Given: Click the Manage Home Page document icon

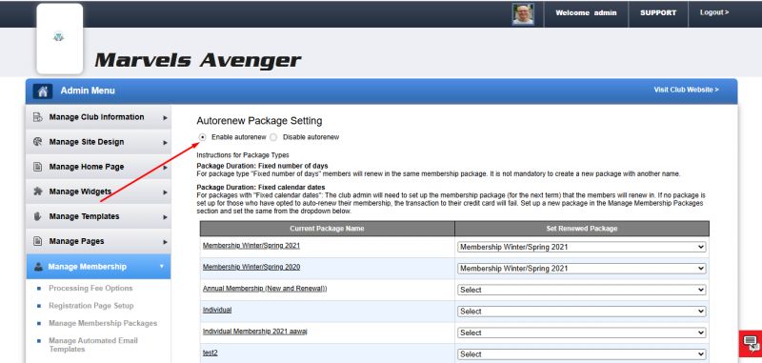Looking at the screenshot, I should (37, 167).
